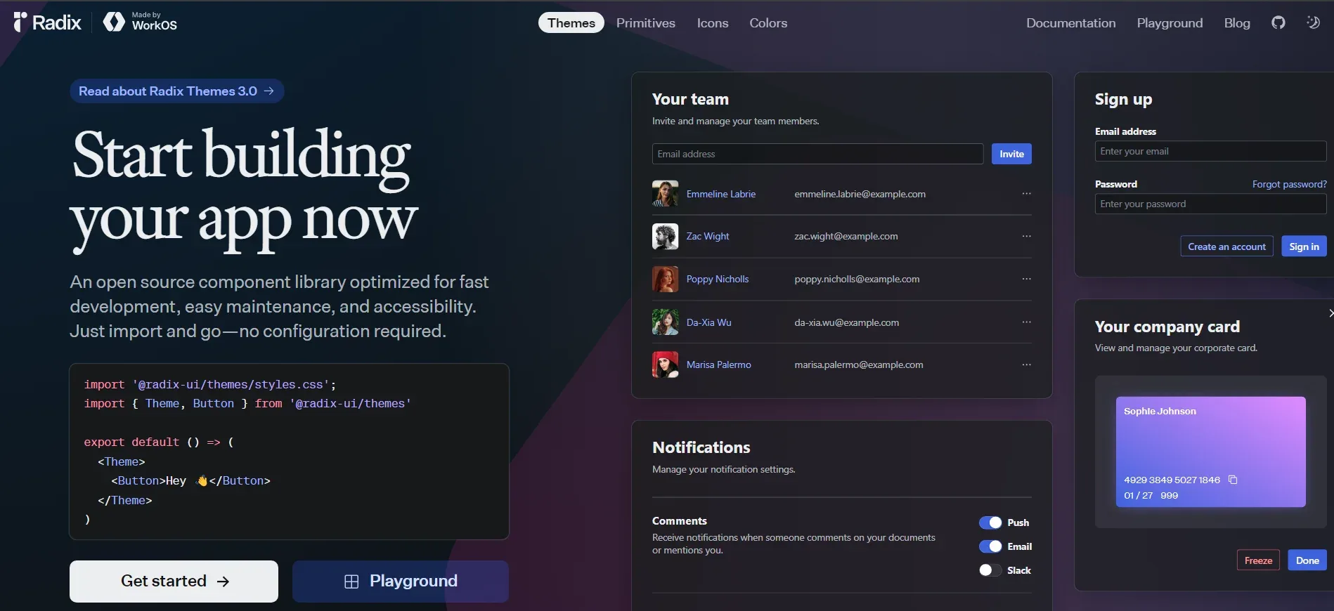Read about Radix Themes 3.0
This screenshot has width=1334, height=611.
click(176, 91)
